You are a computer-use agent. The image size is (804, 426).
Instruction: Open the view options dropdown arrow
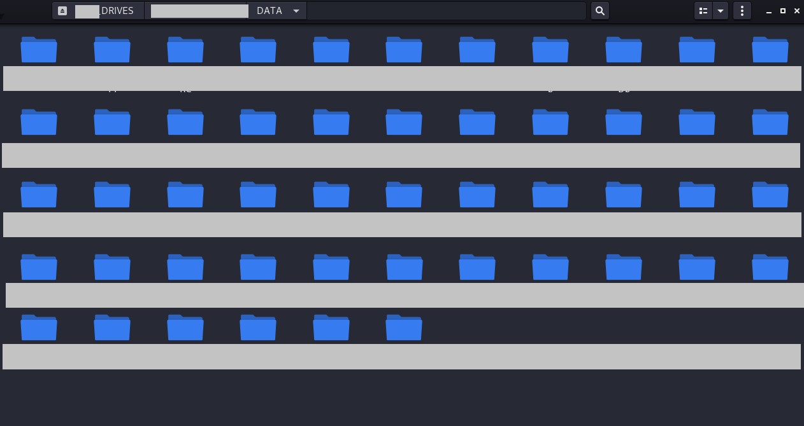[721, 11]
